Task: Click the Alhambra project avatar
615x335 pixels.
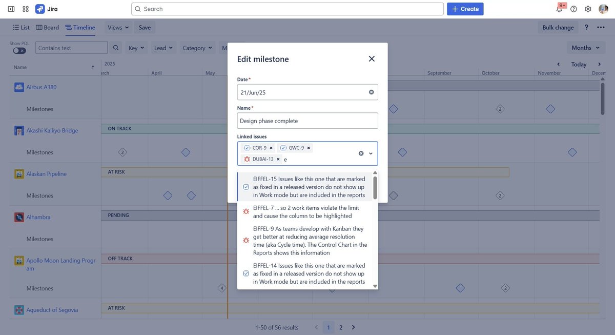Action: click(19, 217)
